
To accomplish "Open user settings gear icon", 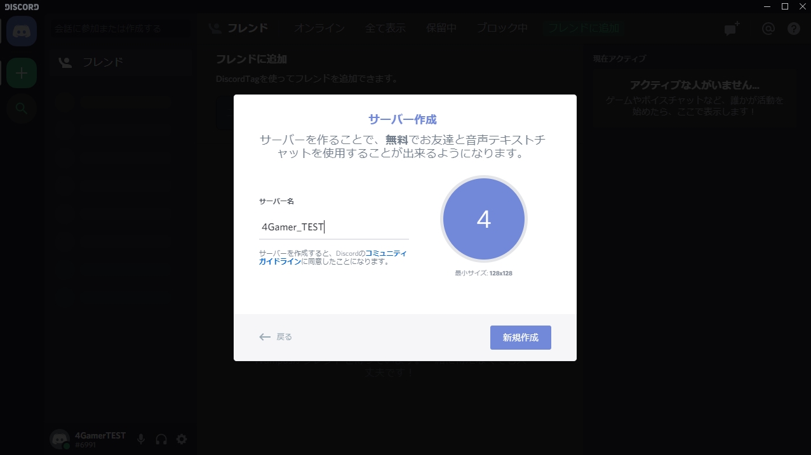I will 182,439.
